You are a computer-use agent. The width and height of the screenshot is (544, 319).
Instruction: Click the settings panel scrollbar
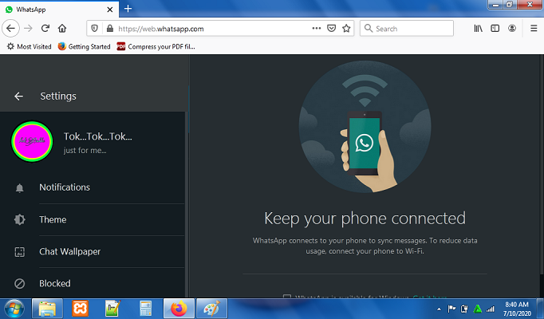pos(187,205)
